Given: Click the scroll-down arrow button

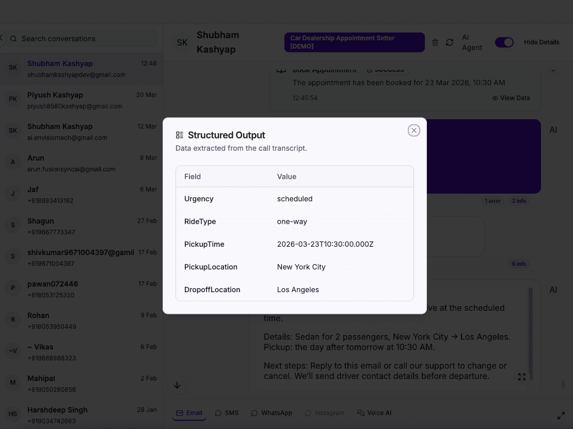Looking at the screenshot, I should pyautogui.click(x=177, y=385).
